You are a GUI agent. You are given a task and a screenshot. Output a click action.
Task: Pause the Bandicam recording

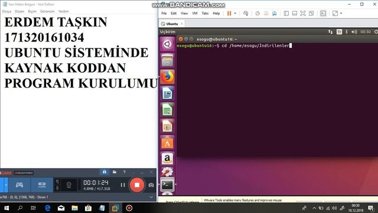123,185
